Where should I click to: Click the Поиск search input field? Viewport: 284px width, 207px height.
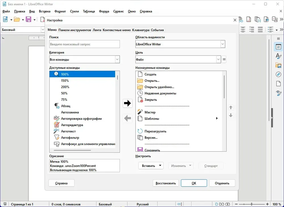(x=84, y=44)
